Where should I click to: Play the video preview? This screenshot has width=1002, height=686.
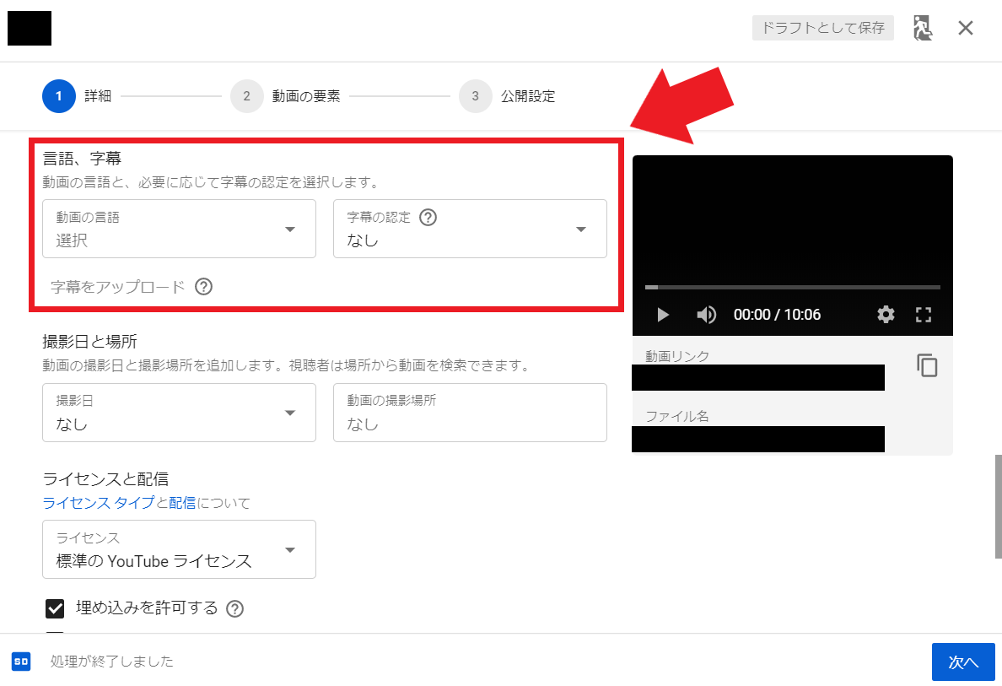pyautogui.click(x=663, y=315)
